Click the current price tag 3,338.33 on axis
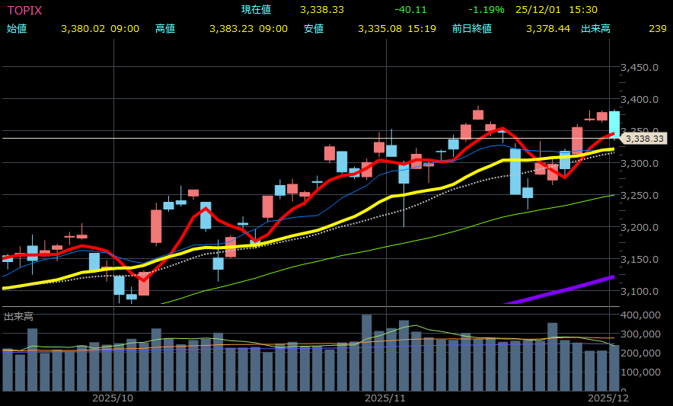Viewport: 673px width, 406px height. (644, 139)
